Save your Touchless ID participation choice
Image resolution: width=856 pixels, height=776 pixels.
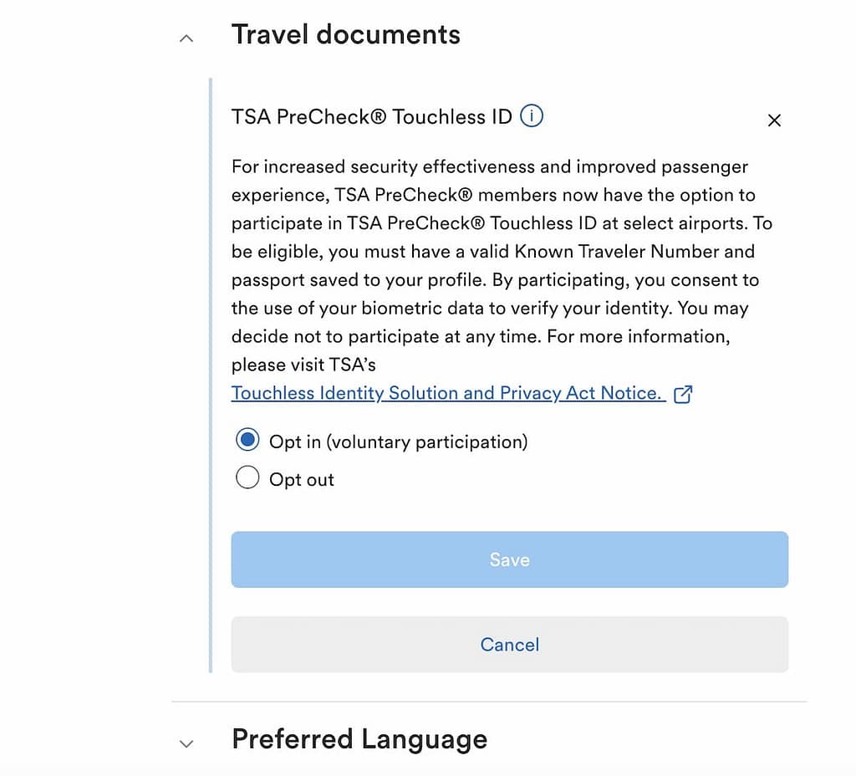[509, 560]
